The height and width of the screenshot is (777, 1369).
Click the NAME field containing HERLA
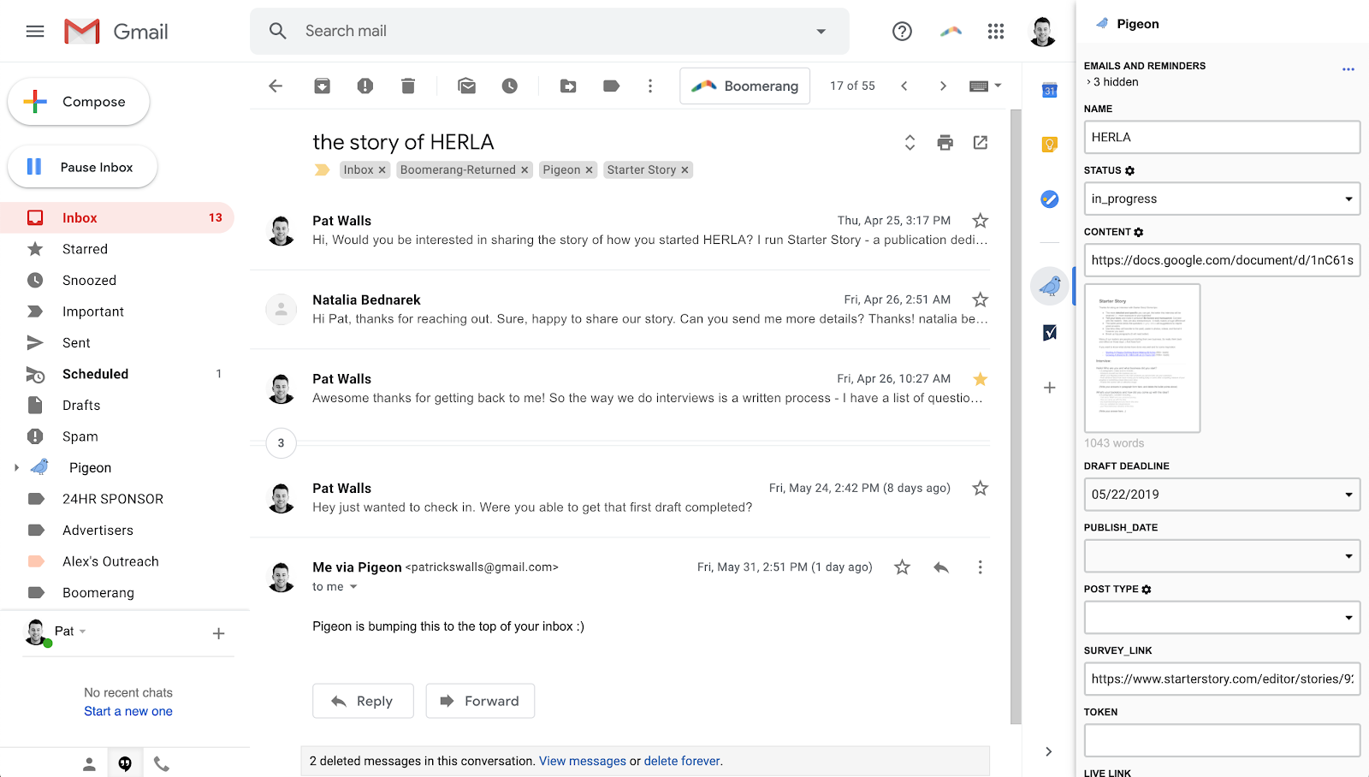tap(1222, 137)
